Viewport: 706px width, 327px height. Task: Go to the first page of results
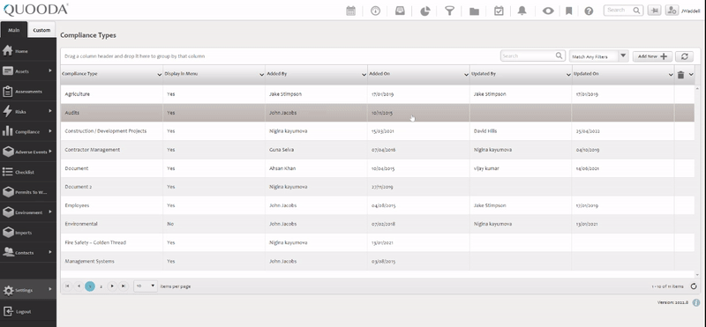click(68, 286)
